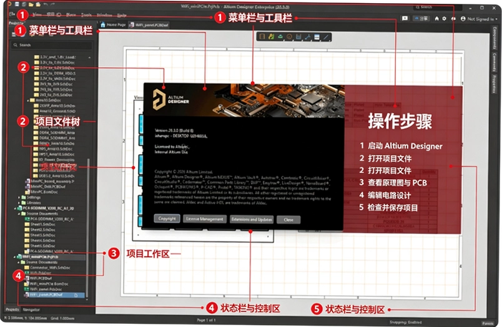Click the Projects panel vertical scrollbar
502x327 pixels.
(87, 228)
